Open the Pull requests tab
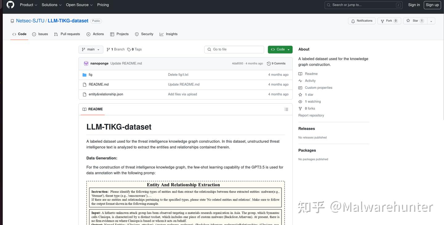Screen dimensions: 444x225 click(67, 34)
